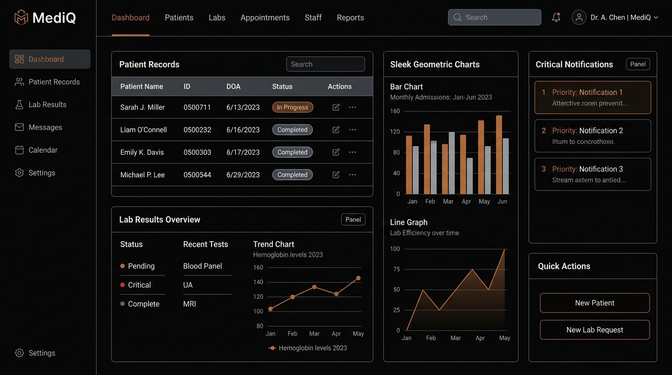The width and height of the screenshot is (672, 375).
Task: Click the magnifier icon in top search
Action: point(458,18)
